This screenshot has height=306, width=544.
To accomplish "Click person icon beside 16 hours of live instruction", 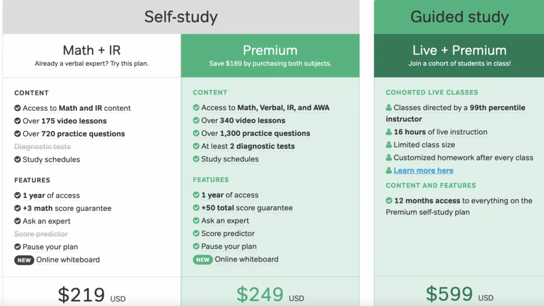I will 389,132.
